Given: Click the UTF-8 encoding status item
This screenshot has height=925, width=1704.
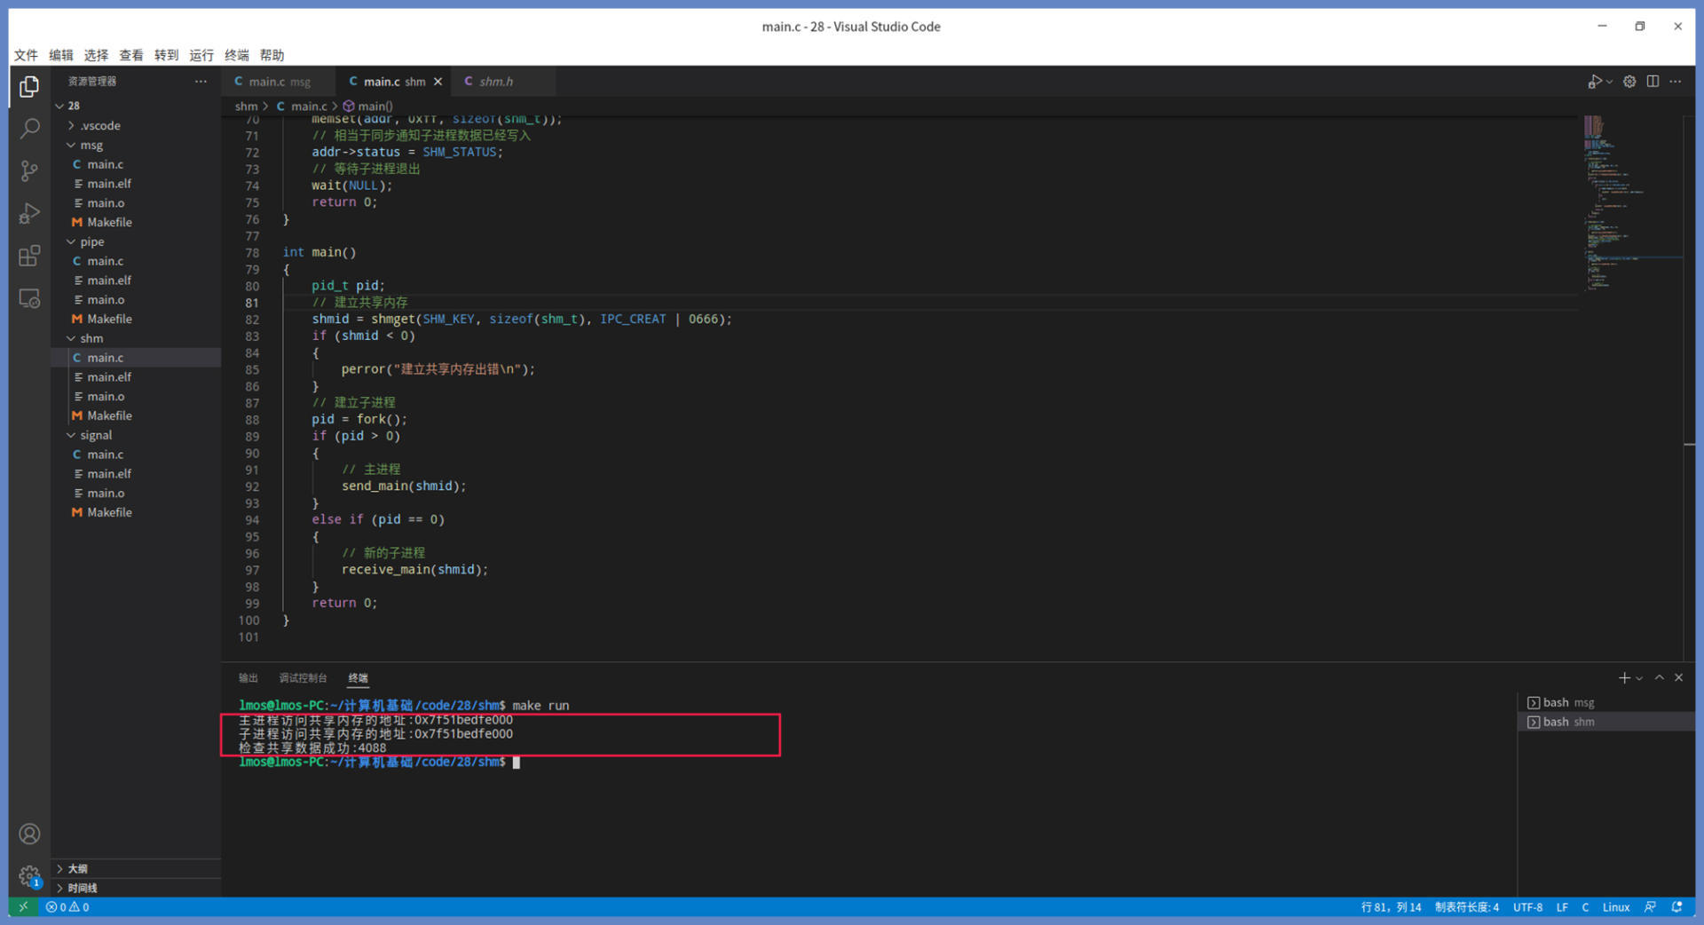Looking at the screenshot, I should [x=1527, y=907].
